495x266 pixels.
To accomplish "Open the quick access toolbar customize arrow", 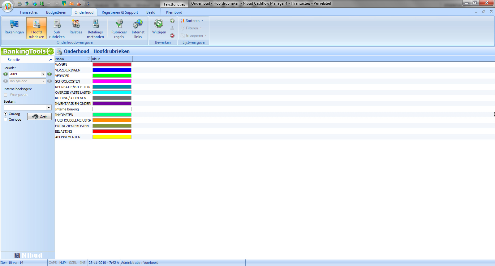I will point(88,4).
